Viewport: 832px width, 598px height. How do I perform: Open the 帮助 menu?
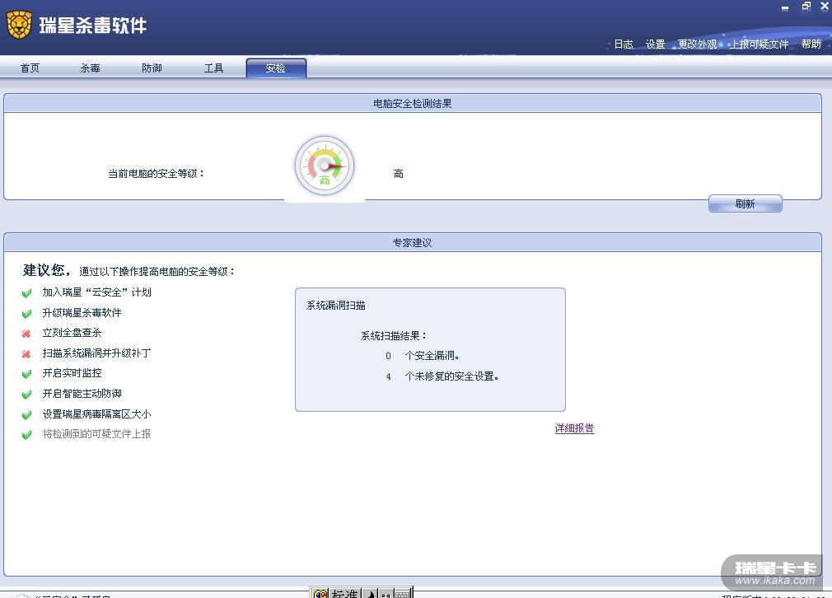pyautogui.click(x=811, y=44)
